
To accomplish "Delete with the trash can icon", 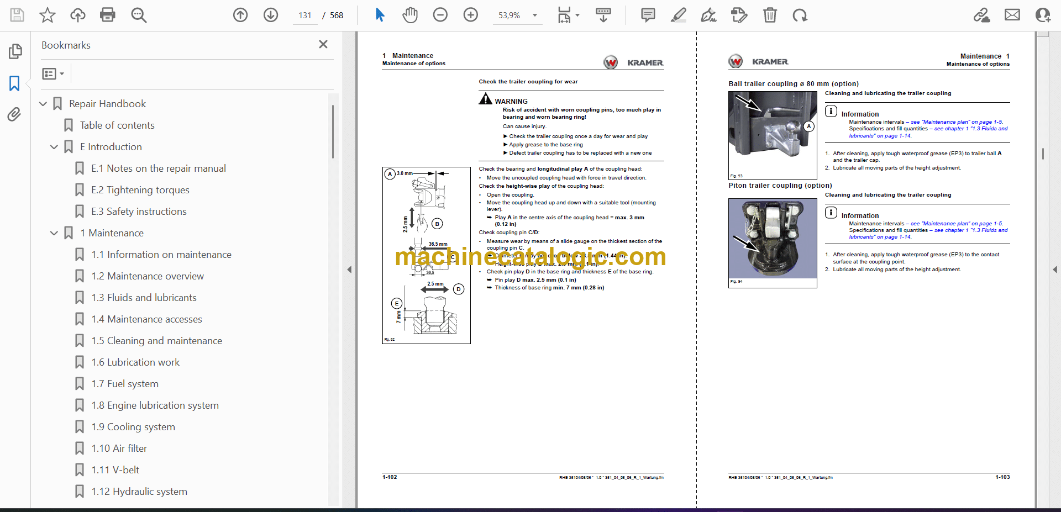I will [x=770, y=15].
